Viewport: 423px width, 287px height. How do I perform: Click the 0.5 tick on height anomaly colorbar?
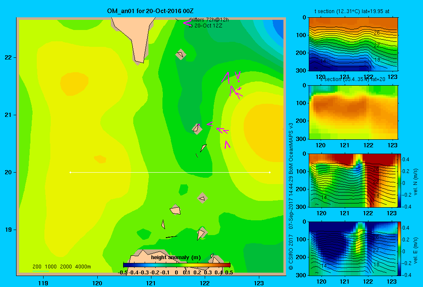(x=229, y=272)
